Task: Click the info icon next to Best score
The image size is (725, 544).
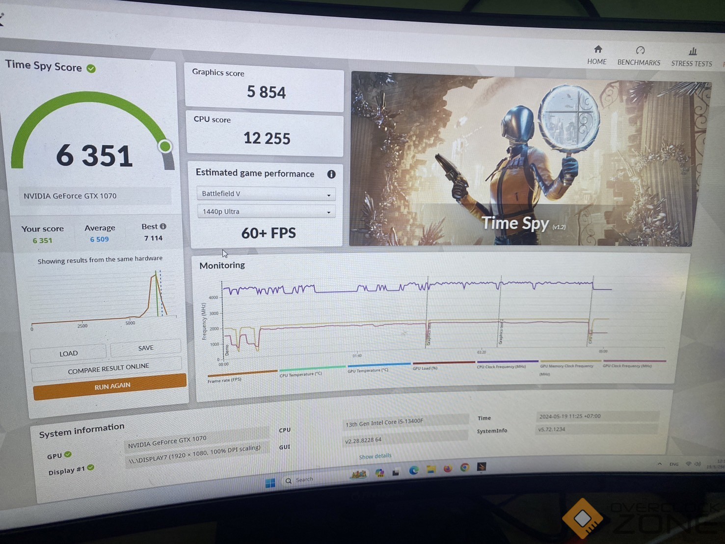Action: point(163,226)
